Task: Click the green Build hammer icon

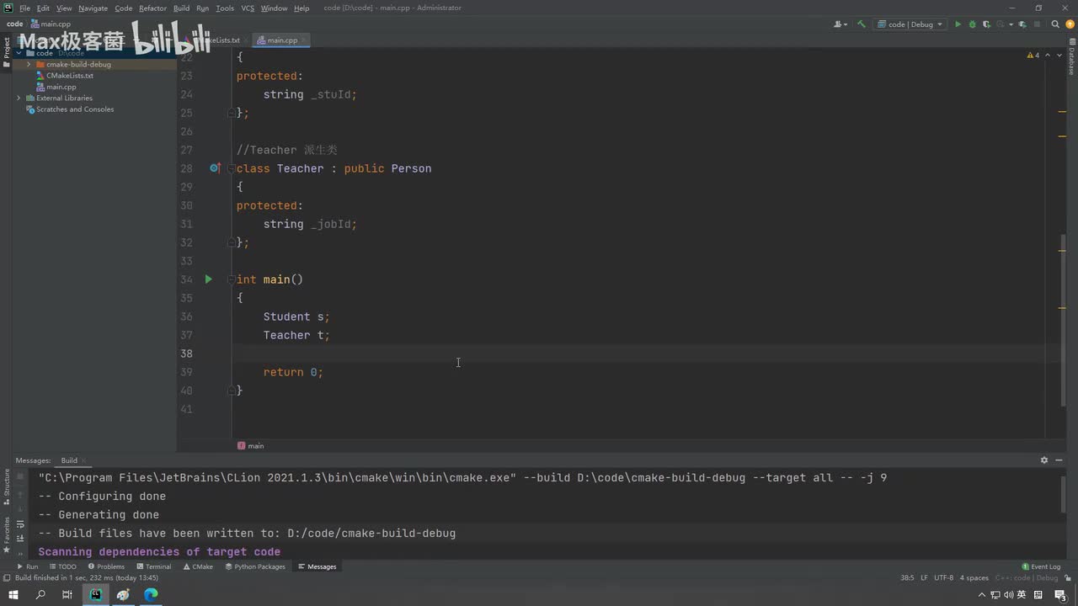Action: tap(862, 24)
